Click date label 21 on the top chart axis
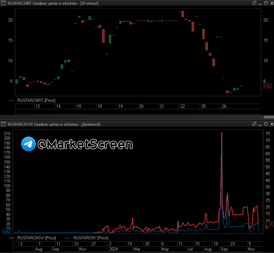This screenshot has width=274, height=253. 162,106
